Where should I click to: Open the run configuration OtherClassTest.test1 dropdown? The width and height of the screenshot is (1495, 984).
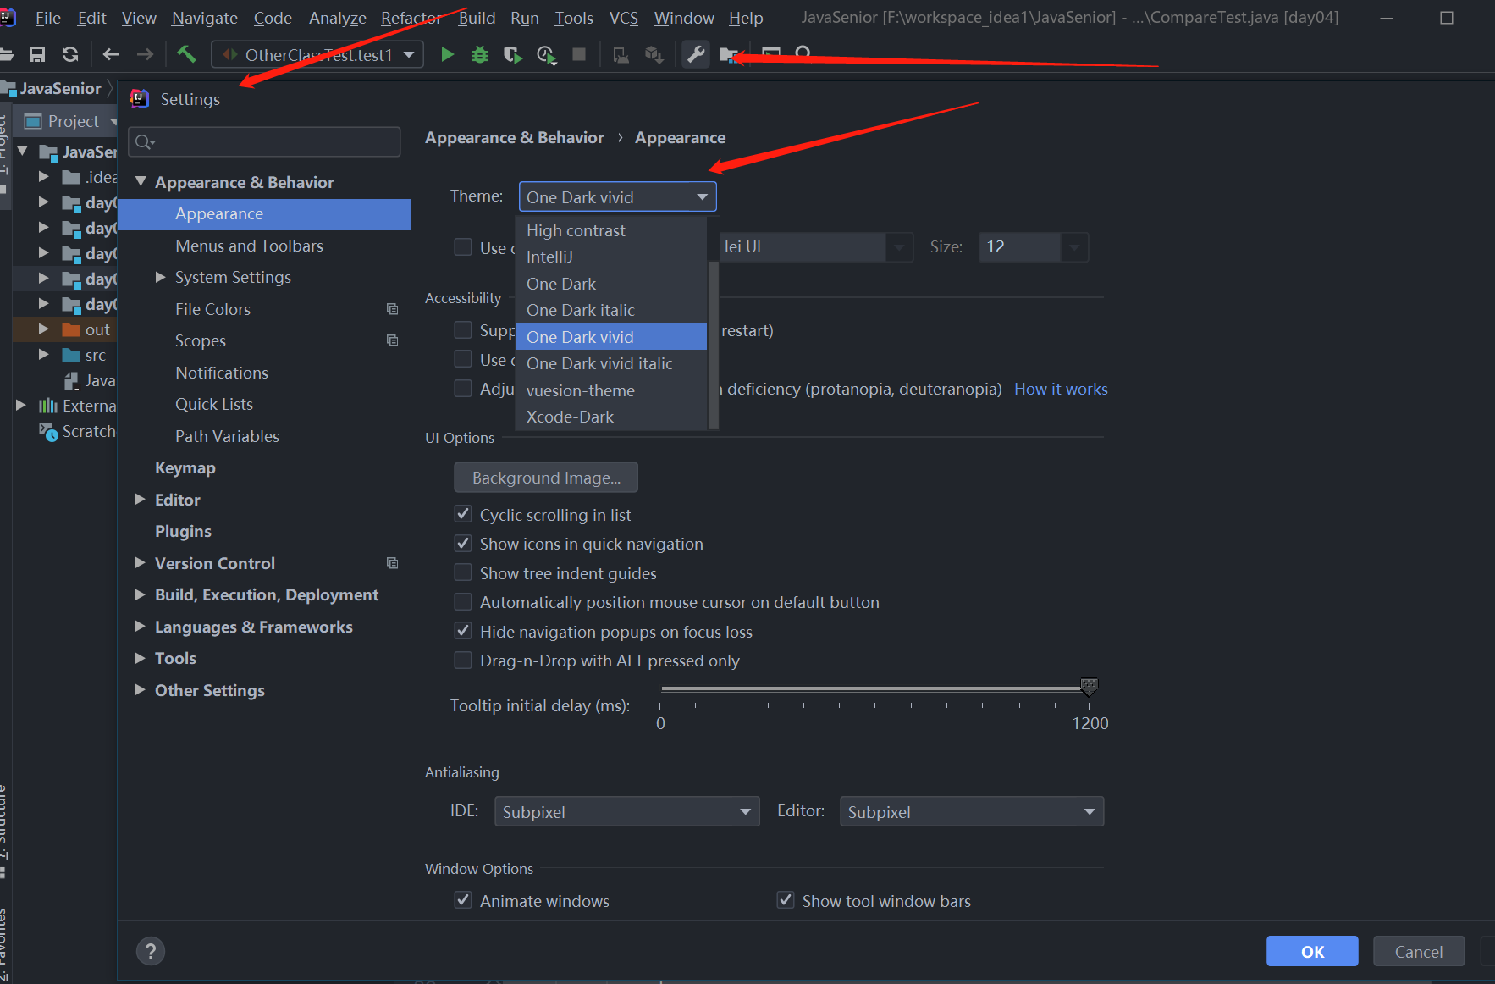point(317,55)
